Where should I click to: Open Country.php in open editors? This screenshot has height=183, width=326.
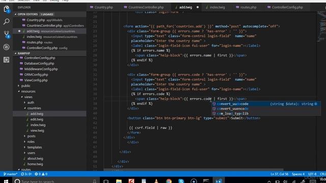tap(49, 20)
